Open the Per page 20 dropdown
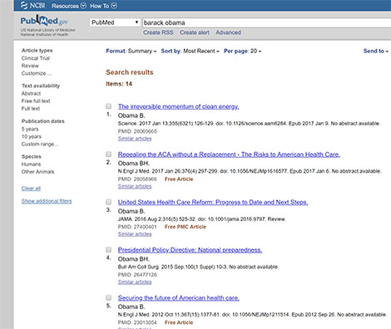The image size is (391, 329). tap(242, 51)
